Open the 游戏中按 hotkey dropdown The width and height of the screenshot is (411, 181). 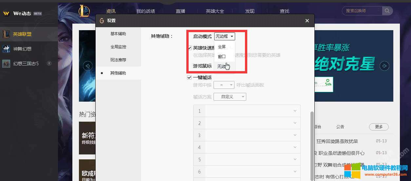224,85
